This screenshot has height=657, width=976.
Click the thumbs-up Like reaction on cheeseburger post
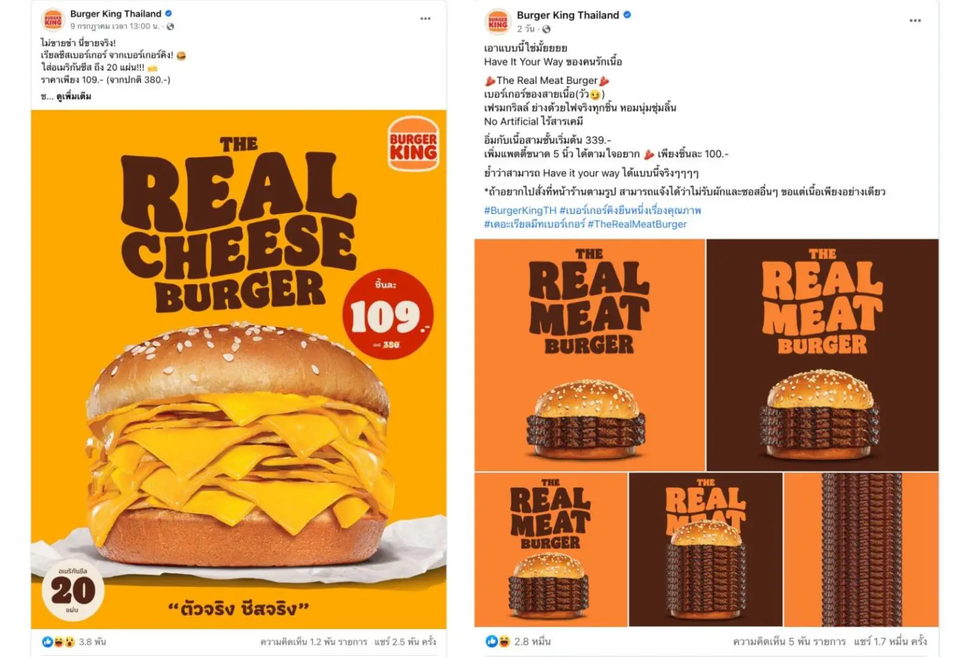click(47, 642)
